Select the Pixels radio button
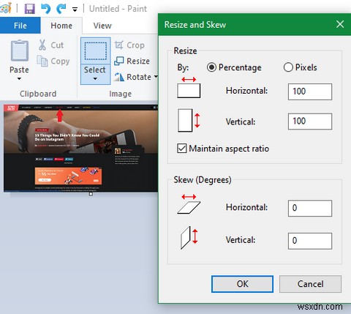Viewport: 351px width, 314px height. [x=288, y=67]
